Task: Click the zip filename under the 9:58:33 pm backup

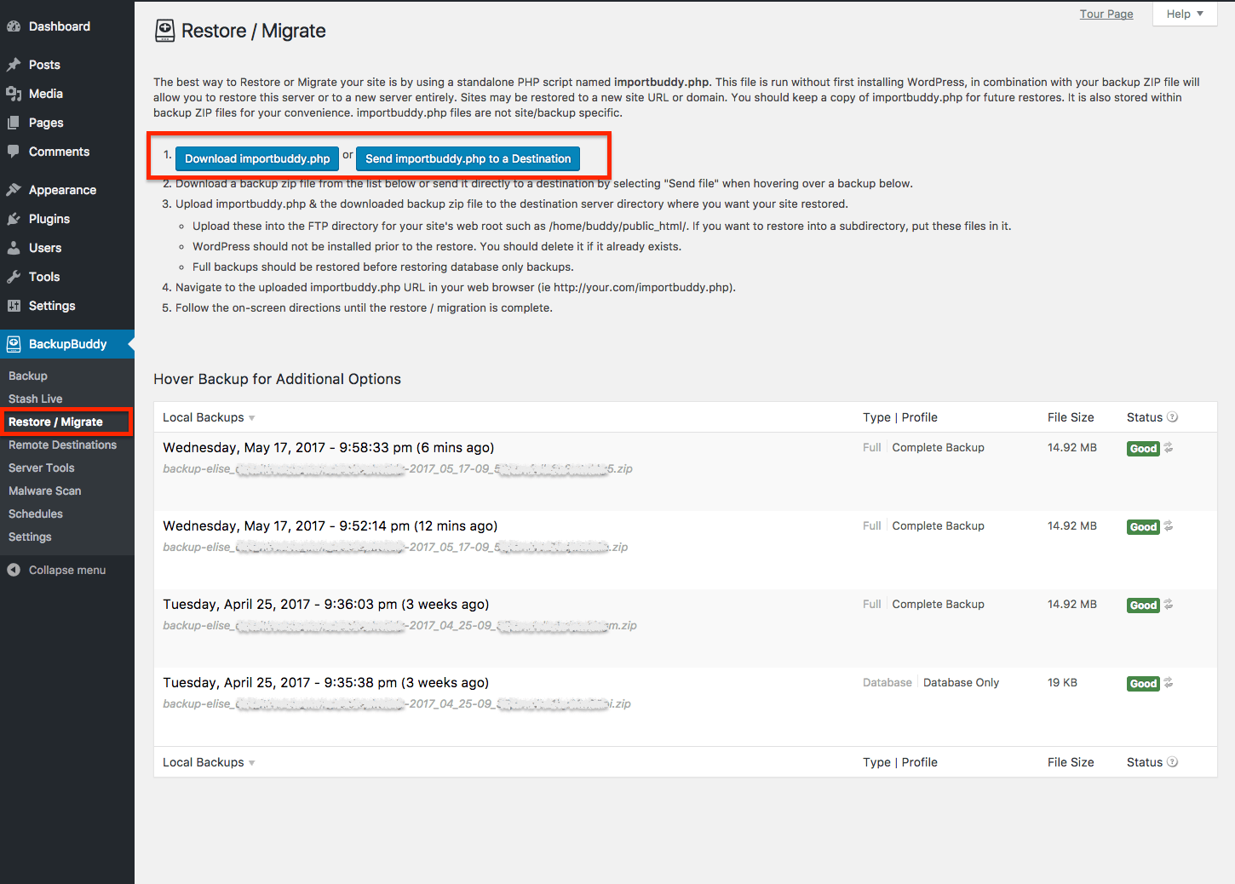Action: pyautogui.click(x=398, y=468)
